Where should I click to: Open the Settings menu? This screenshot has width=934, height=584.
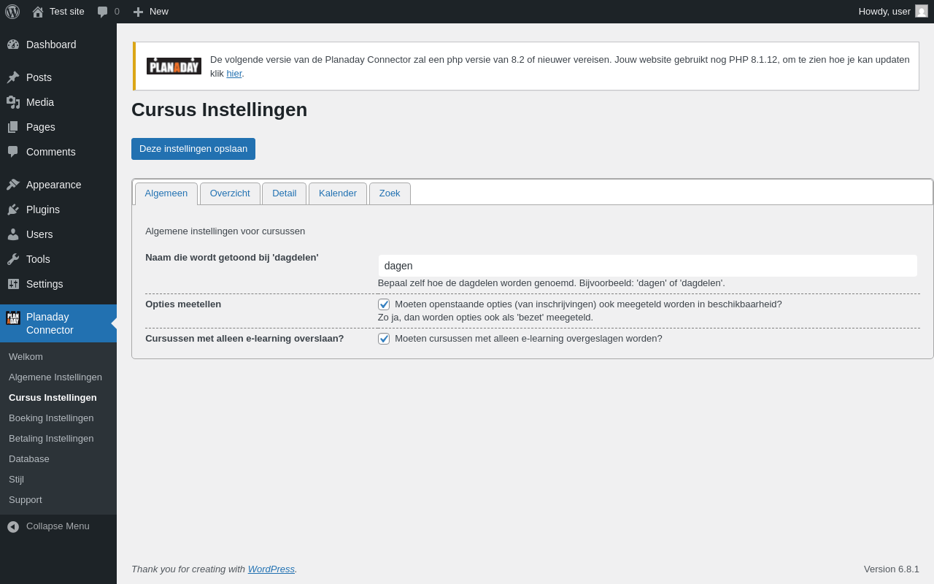pyautogui.click(x=45, y=284)
